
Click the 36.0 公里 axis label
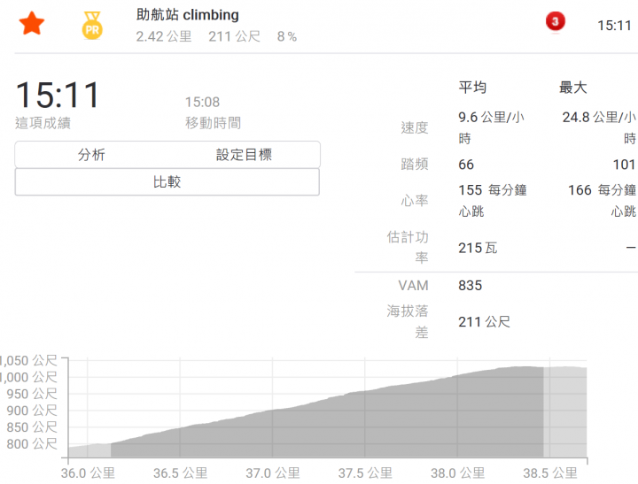pyautogui.click(x=88, y=473)
